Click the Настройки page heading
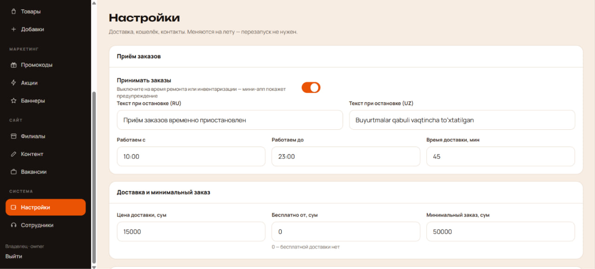Screen dimensions: 595x269 click(x=144, y=18)
